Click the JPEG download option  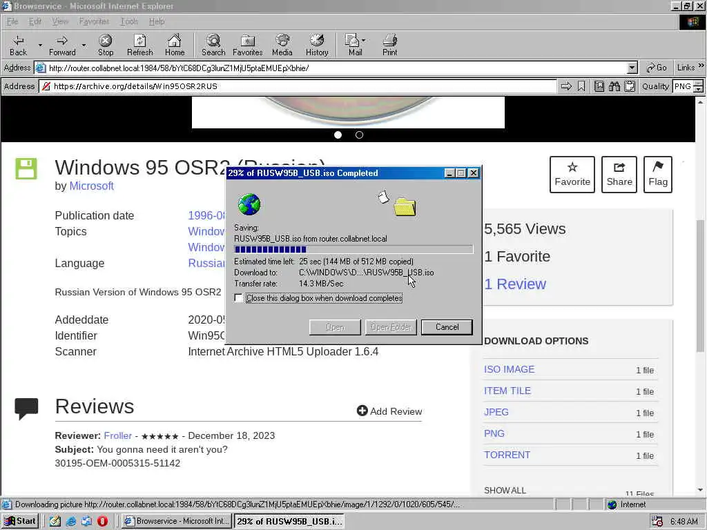click(x=496, y=412)
